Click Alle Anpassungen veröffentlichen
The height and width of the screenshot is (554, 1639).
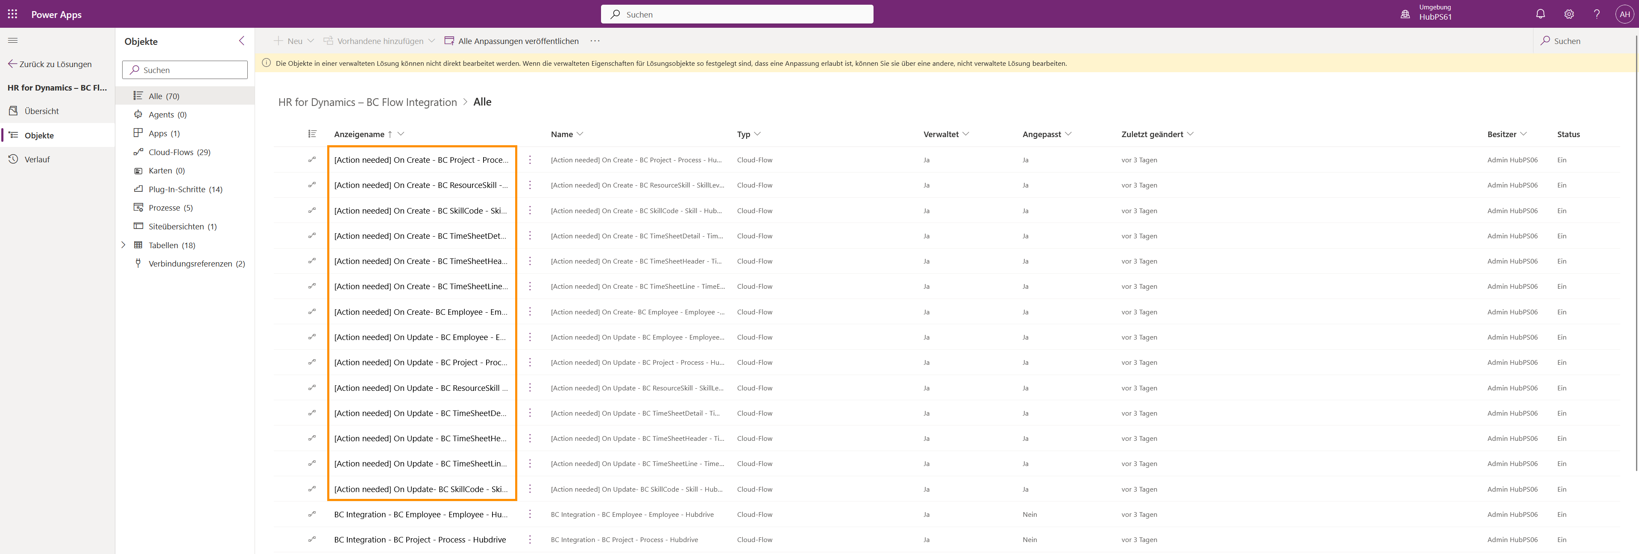512,41
